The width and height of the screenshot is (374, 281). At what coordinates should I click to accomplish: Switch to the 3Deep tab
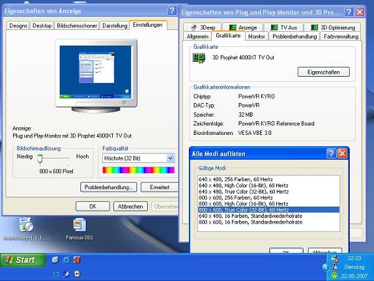[204, 27]
